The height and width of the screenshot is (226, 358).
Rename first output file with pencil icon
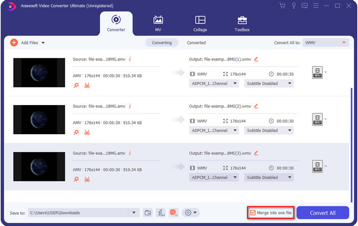pos(256,59)
